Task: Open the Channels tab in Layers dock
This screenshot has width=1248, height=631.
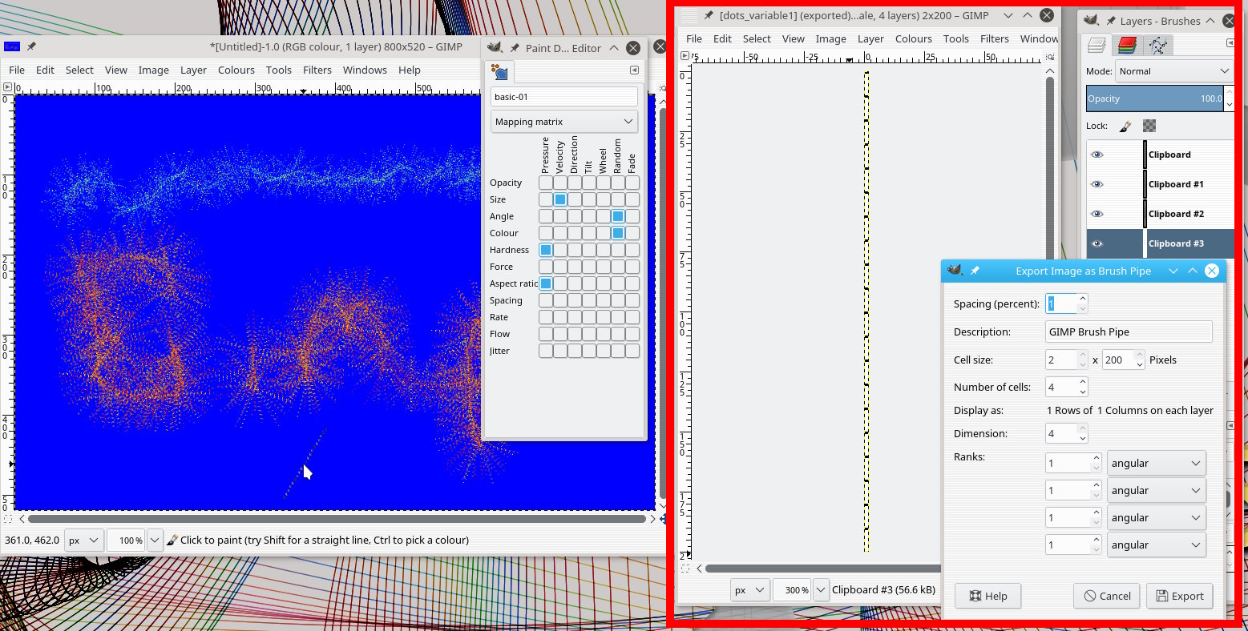Action: [1127, 46]
